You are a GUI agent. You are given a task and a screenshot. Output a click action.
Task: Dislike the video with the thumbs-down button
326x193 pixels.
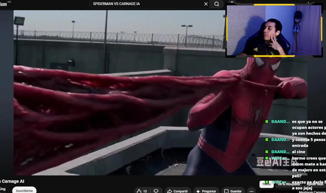tap(156, 191)
